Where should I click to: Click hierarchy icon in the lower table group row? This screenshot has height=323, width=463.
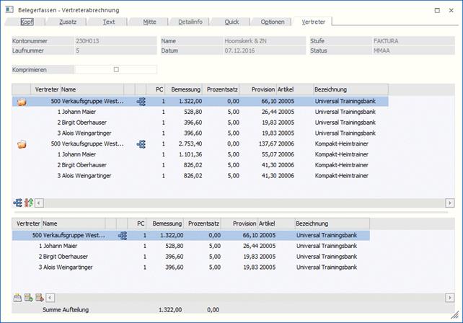coord(123,236)
